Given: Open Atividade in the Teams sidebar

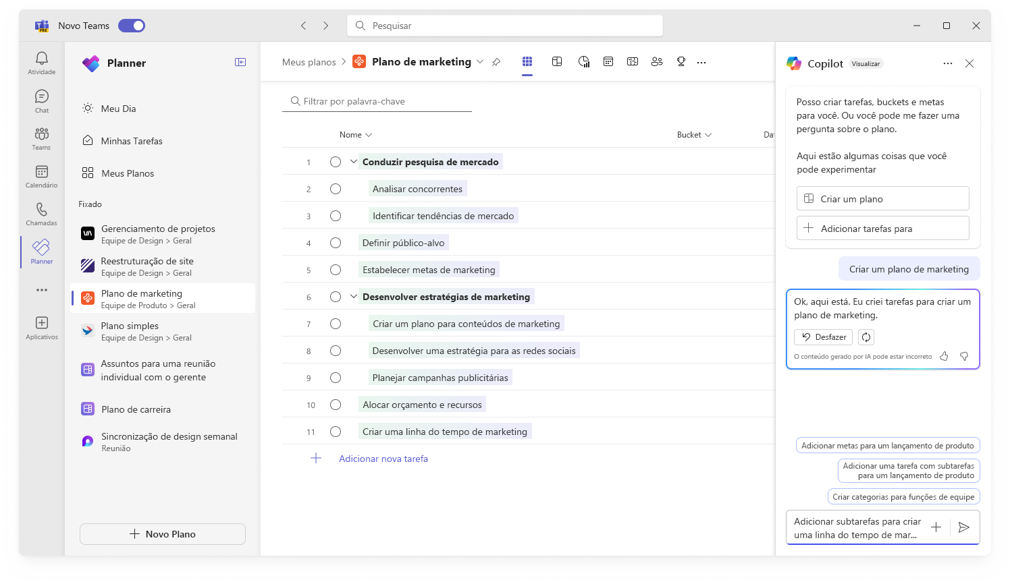Looking at the screenshot, I should click(x=42, y=63).
